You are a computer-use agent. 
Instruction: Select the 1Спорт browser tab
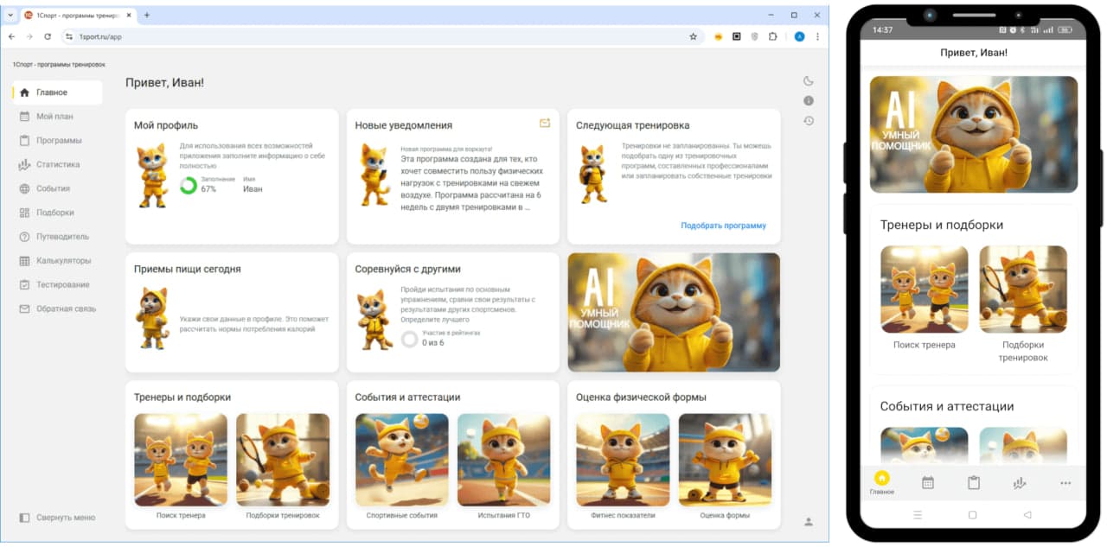pos(78,15)
